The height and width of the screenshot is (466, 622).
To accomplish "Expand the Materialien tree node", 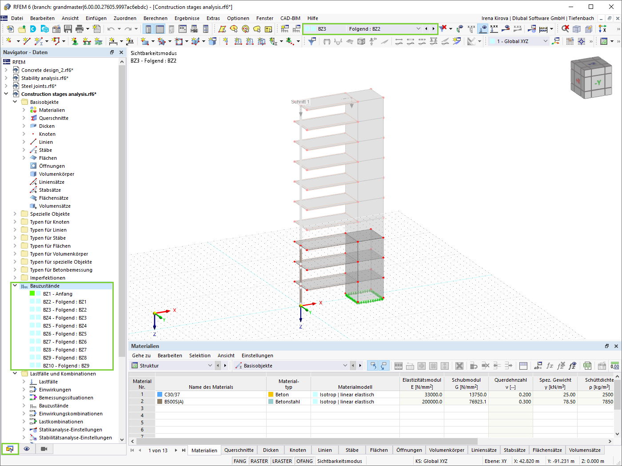I will 24,110.
